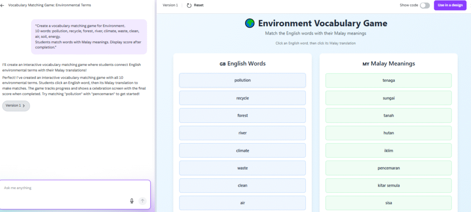Image resolution: width=471 pixels, height=212 pixels.
Task: Click the Use in a design button
Action: click(x=450, y=6)
